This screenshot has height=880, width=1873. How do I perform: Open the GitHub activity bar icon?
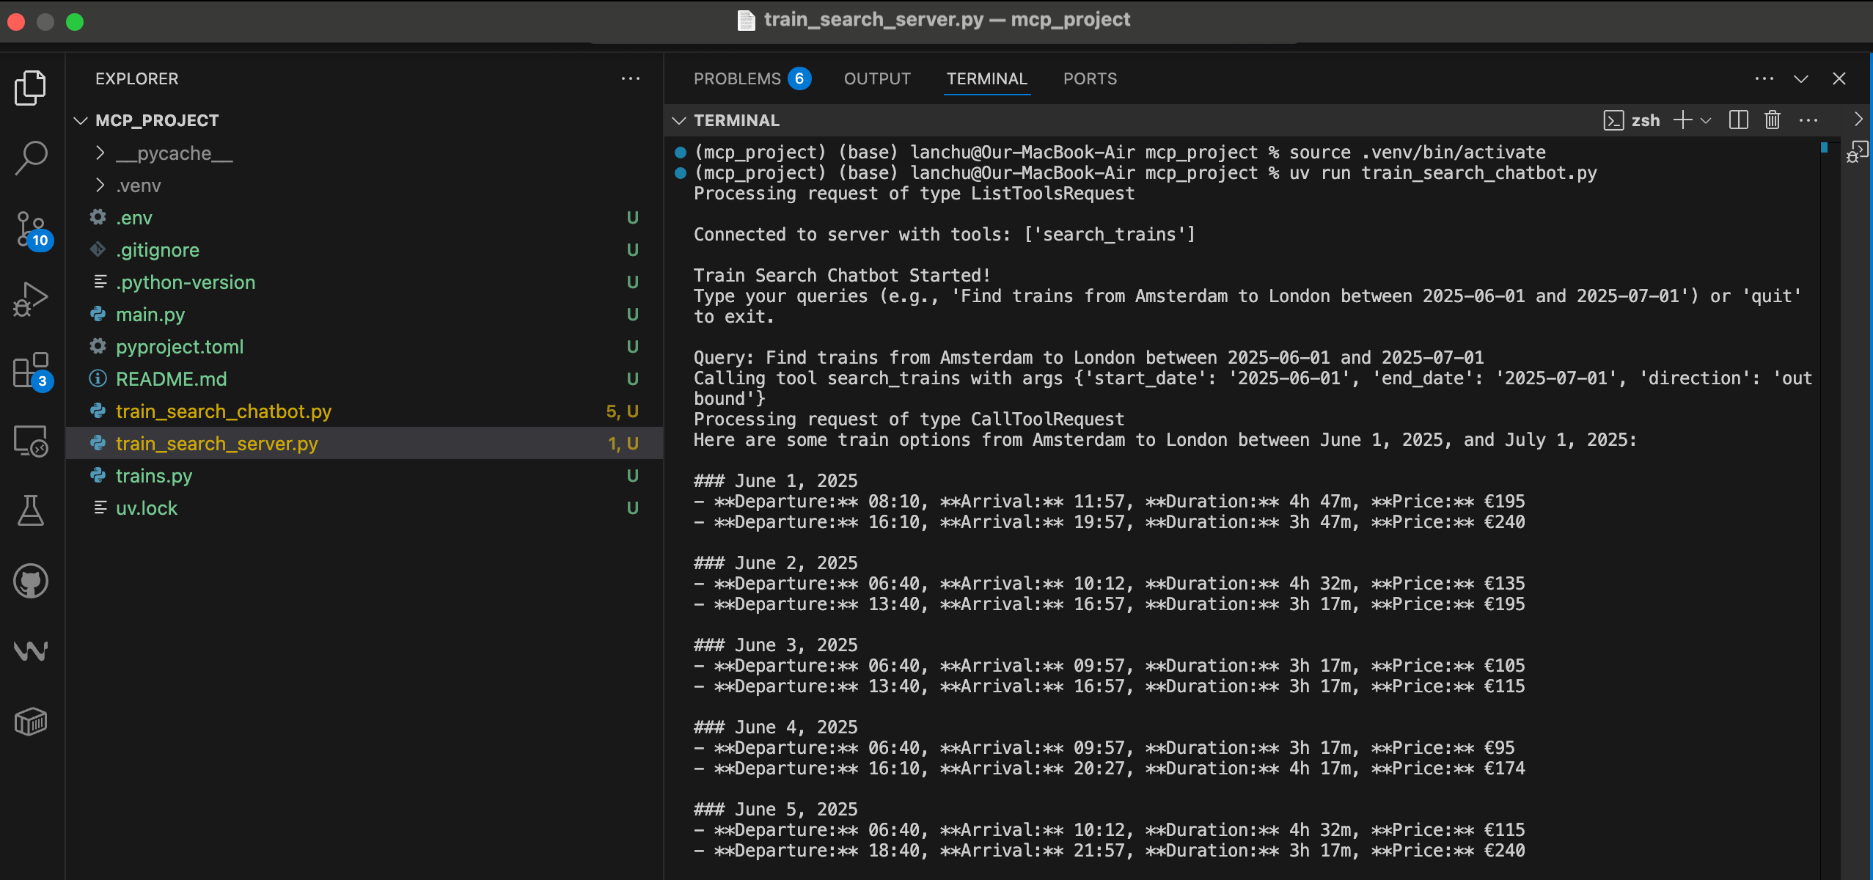[x=31, y=581]
